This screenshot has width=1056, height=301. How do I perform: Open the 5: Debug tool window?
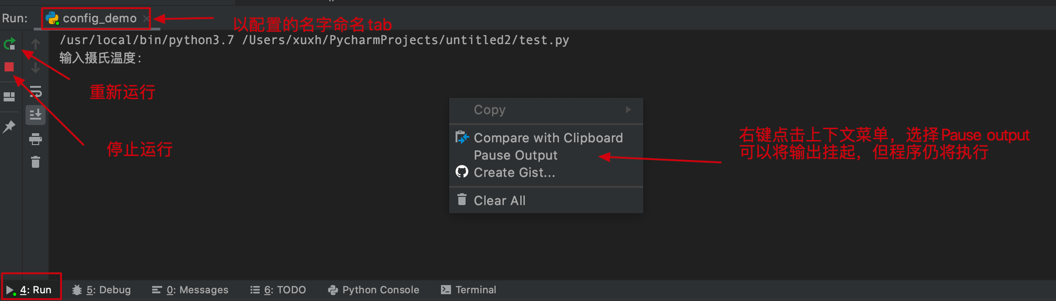102,290
